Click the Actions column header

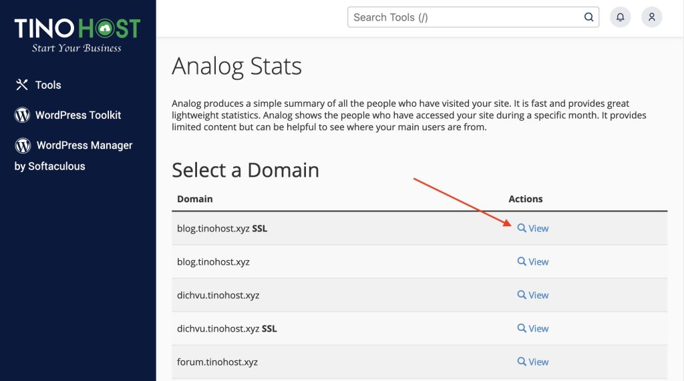(x=525, y=199)
